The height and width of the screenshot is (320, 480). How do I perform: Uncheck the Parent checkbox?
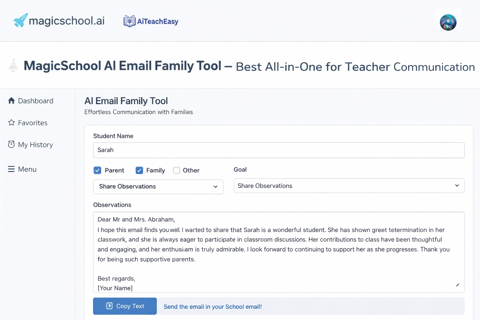coord(97,170)
